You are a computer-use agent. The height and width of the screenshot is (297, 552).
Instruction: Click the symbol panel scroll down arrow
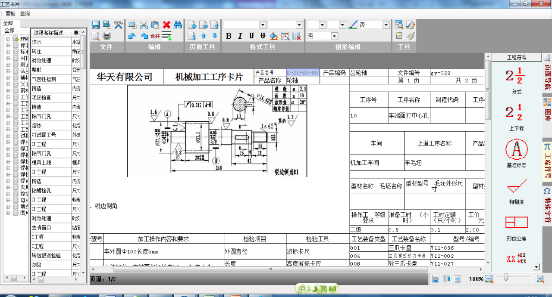(536, 267)
